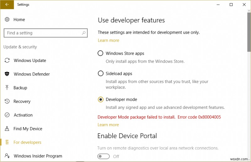Click the Windows Insider Program icon
251x162 pixels.
click(x=7, y=156)
